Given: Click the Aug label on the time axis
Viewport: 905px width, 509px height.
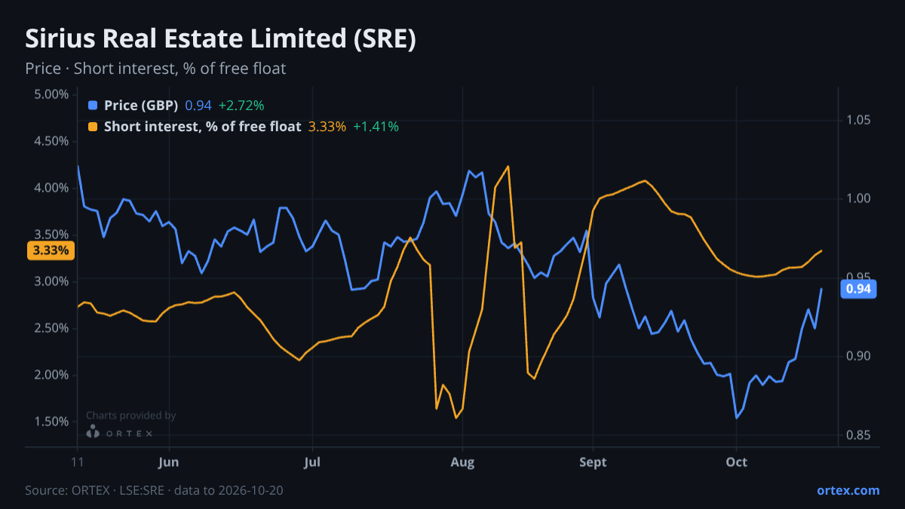Looking at the screenshot, I should (463, 462).
